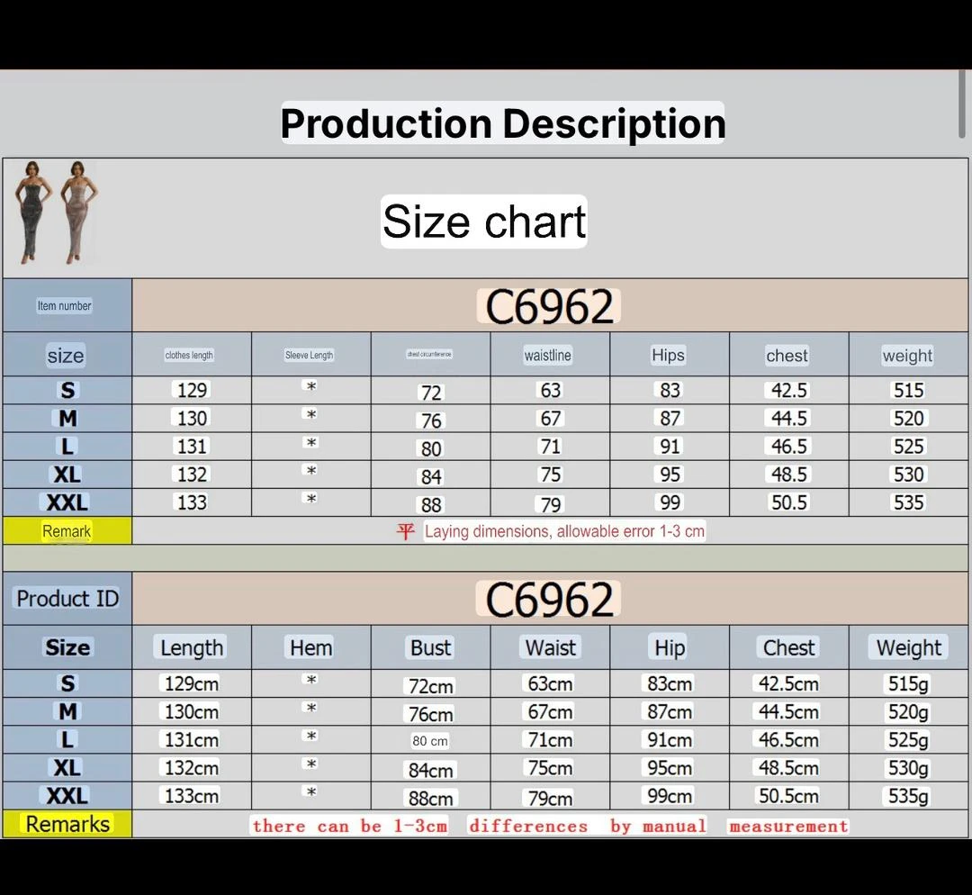Click the weight column header

point(906,355)
